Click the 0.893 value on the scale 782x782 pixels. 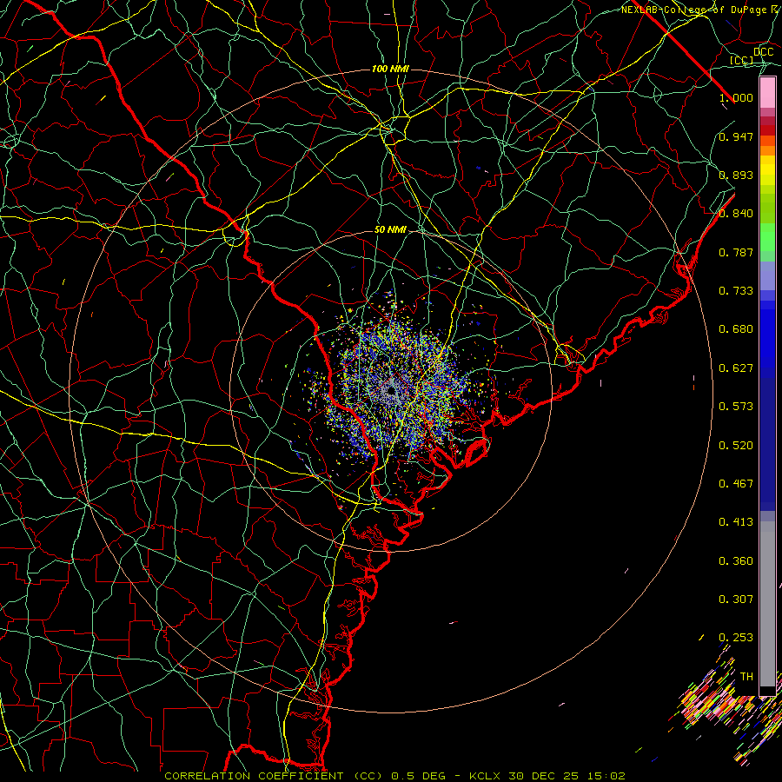pyautogui.click(x=736, y=175)
